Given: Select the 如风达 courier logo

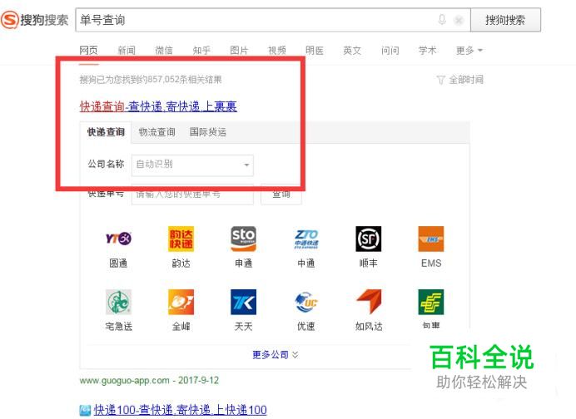Looking at the screenshot, I should [369, 302].
